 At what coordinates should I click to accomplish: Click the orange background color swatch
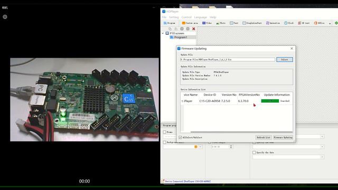[196, 147]
